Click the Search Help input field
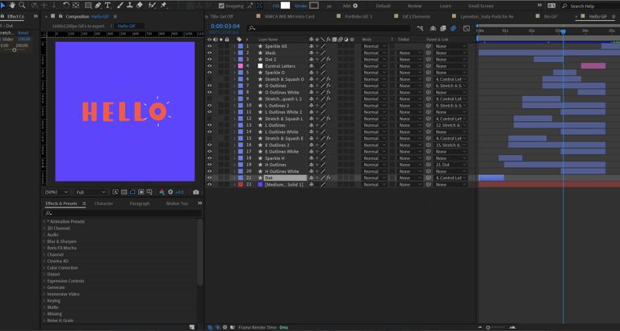 (x=585, y=6)
